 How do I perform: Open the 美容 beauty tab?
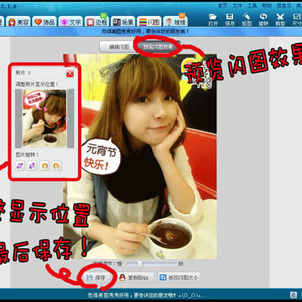pos(19,22)
